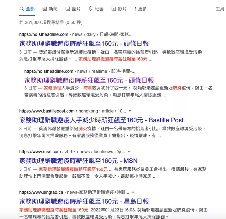
Task: Click the hd.stheadline.com realtime URL breadcrumb
Action: click(x=80, y=71)
